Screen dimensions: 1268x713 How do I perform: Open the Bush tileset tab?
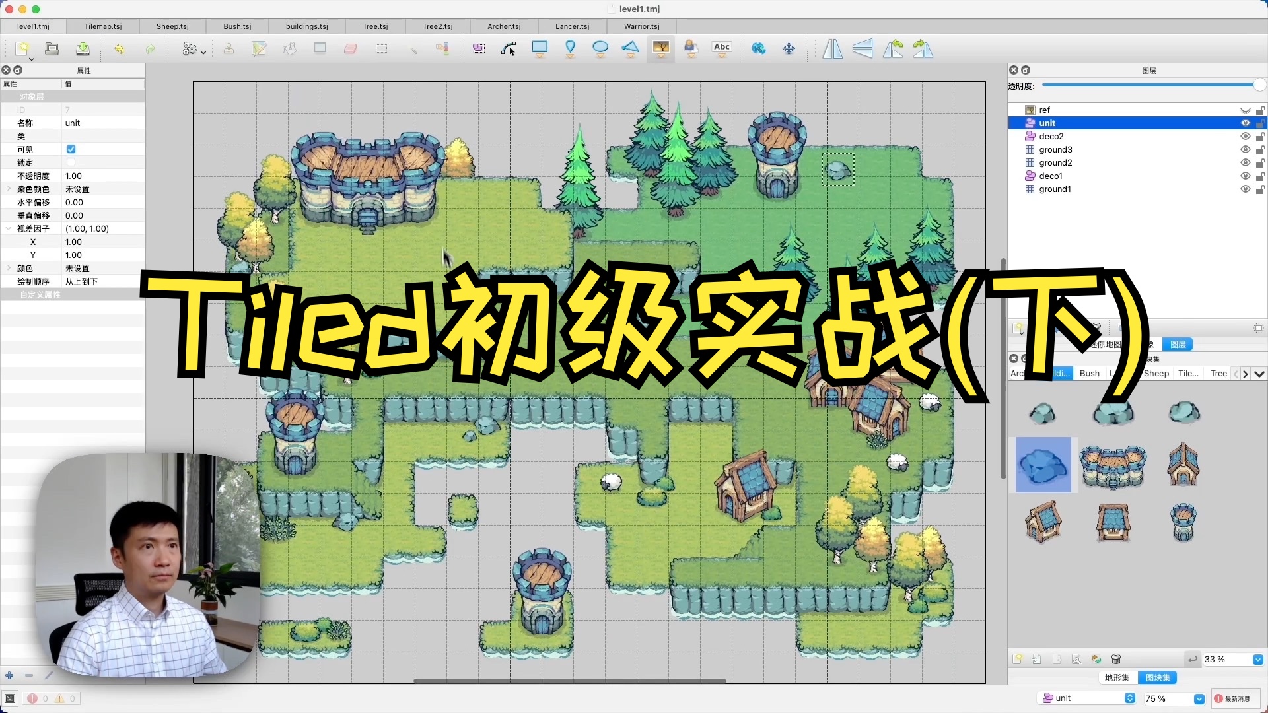[1089, 374]
